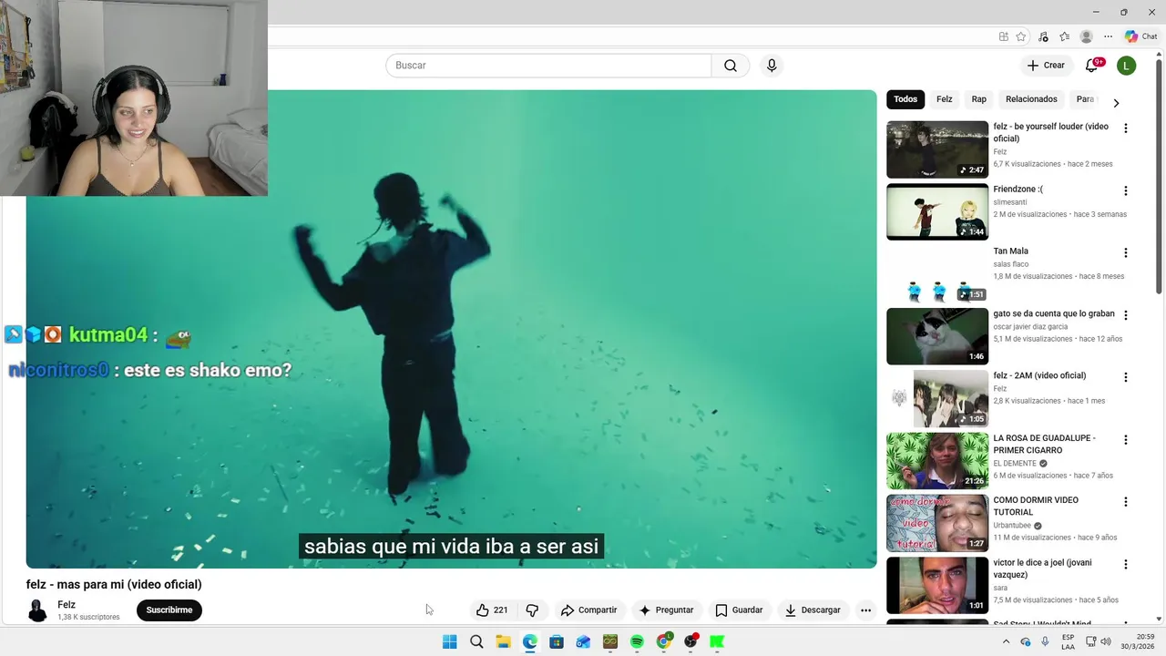Open Edge split screen apps icon
Image resolution: width=1166 pixels, height=656 pixels.
click(1004, 37)
